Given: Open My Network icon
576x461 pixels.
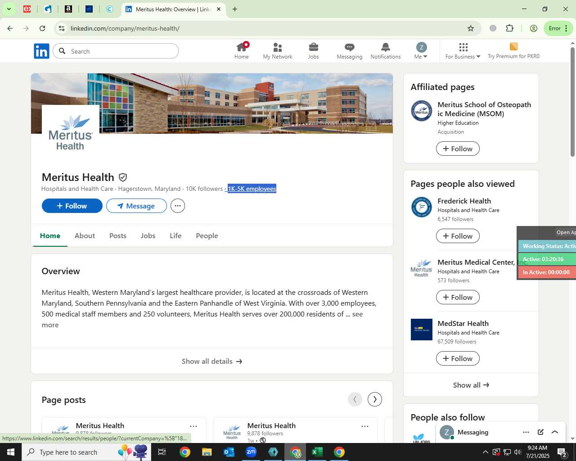Looking at the screenshot, I should (x=278, y=47).
